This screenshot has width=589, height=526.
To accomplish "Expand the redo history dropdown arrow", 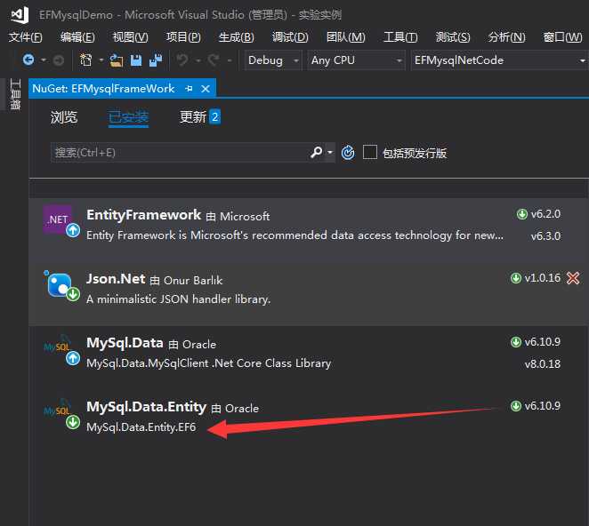I will pyautogui.click(x=230, y=60).
